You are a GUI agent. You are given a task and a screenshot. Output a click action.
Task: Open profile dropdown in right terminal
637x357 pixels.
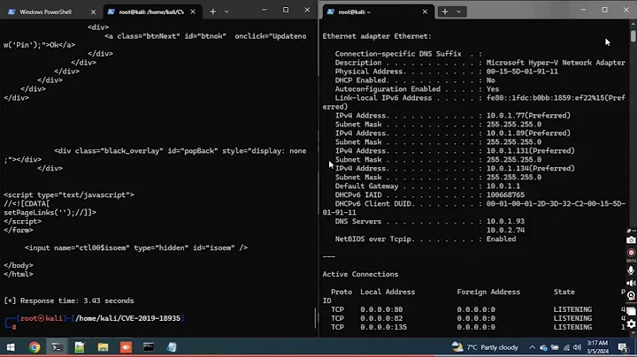point(458,11)
